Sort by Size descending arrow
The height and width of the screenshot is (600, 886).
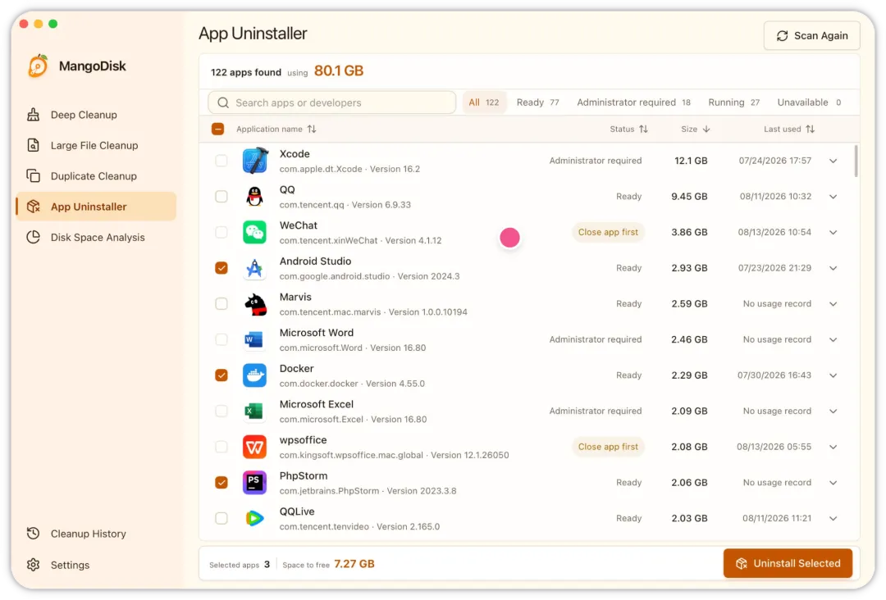[706, 130]
